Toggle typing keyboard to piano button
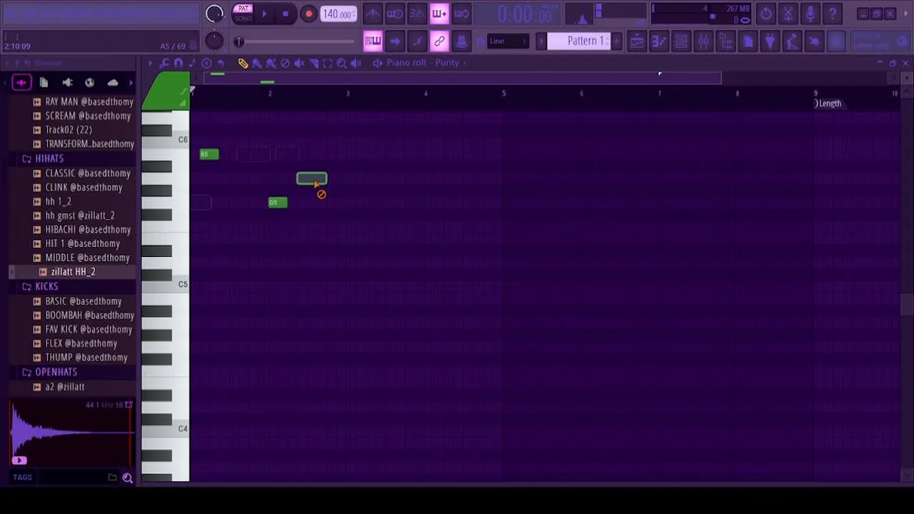This screenshot has height=514, width=914. click(373, 41)
